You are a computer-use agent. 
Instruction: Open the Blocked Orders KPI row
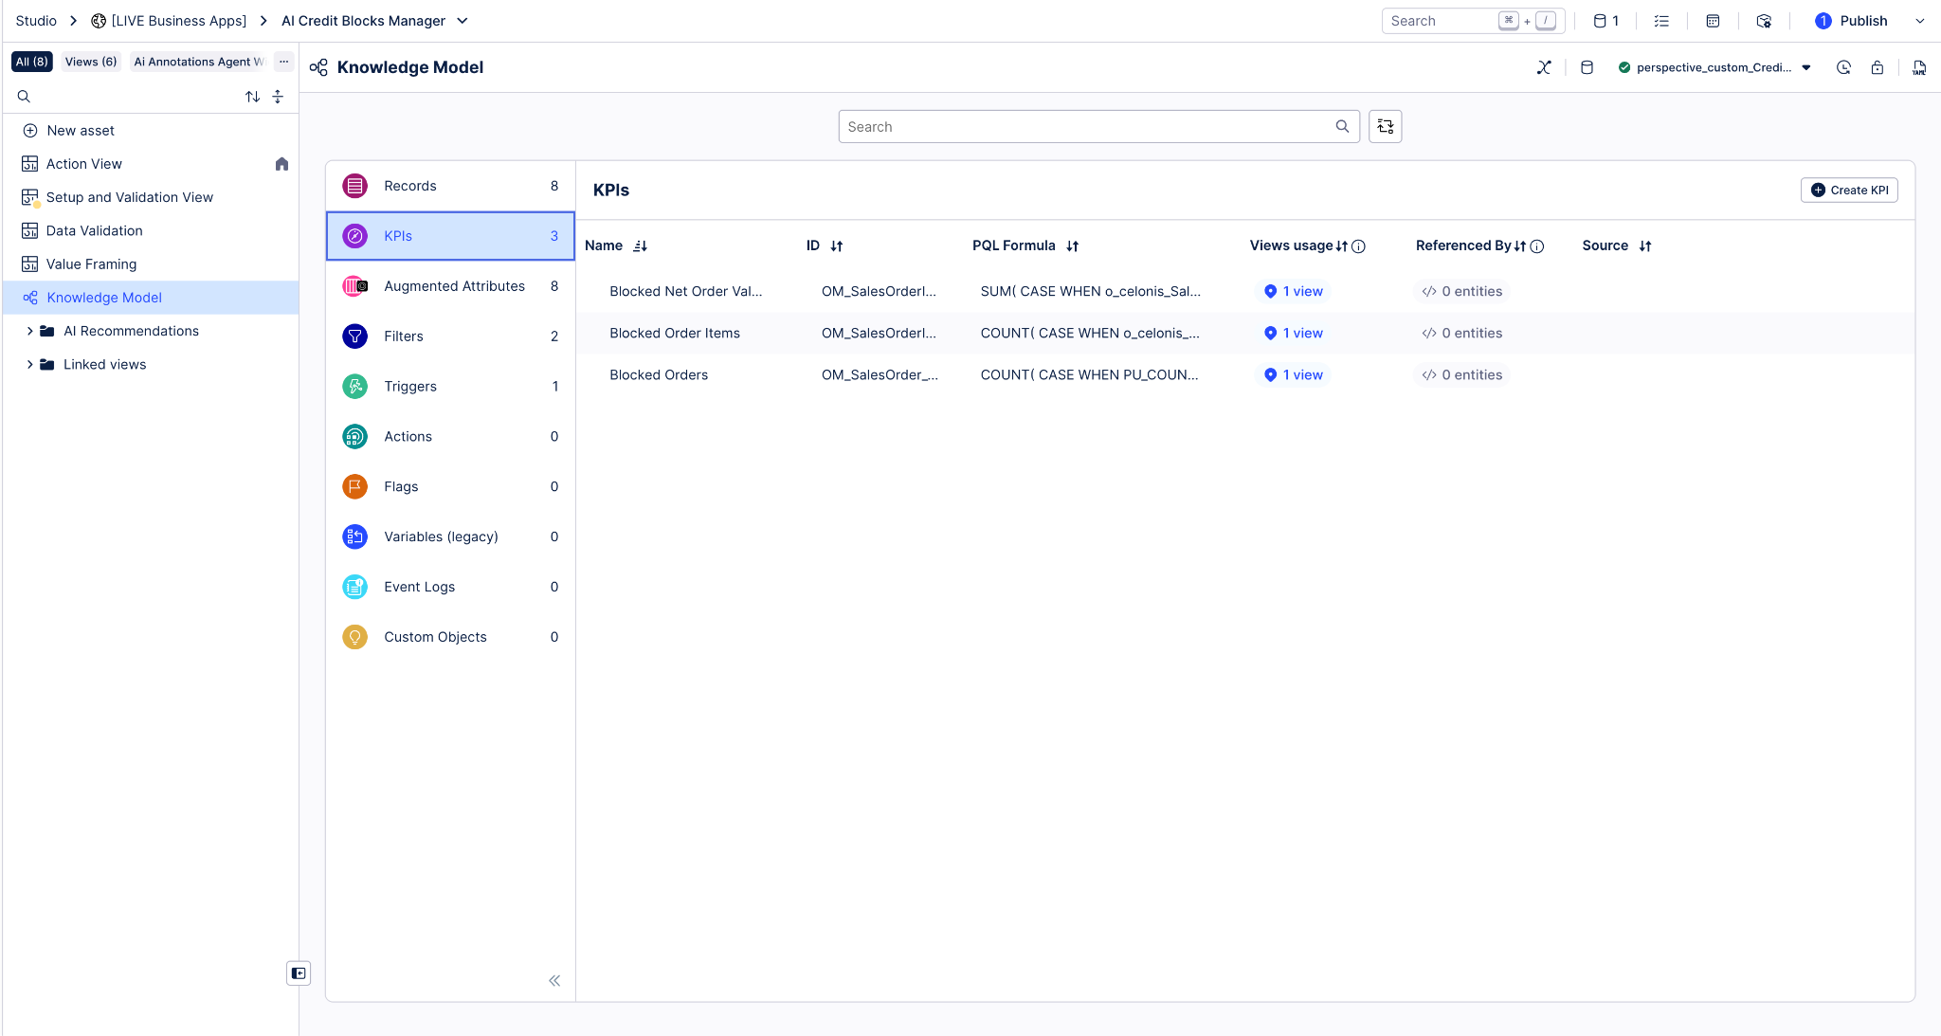(x=1244, y=375)
